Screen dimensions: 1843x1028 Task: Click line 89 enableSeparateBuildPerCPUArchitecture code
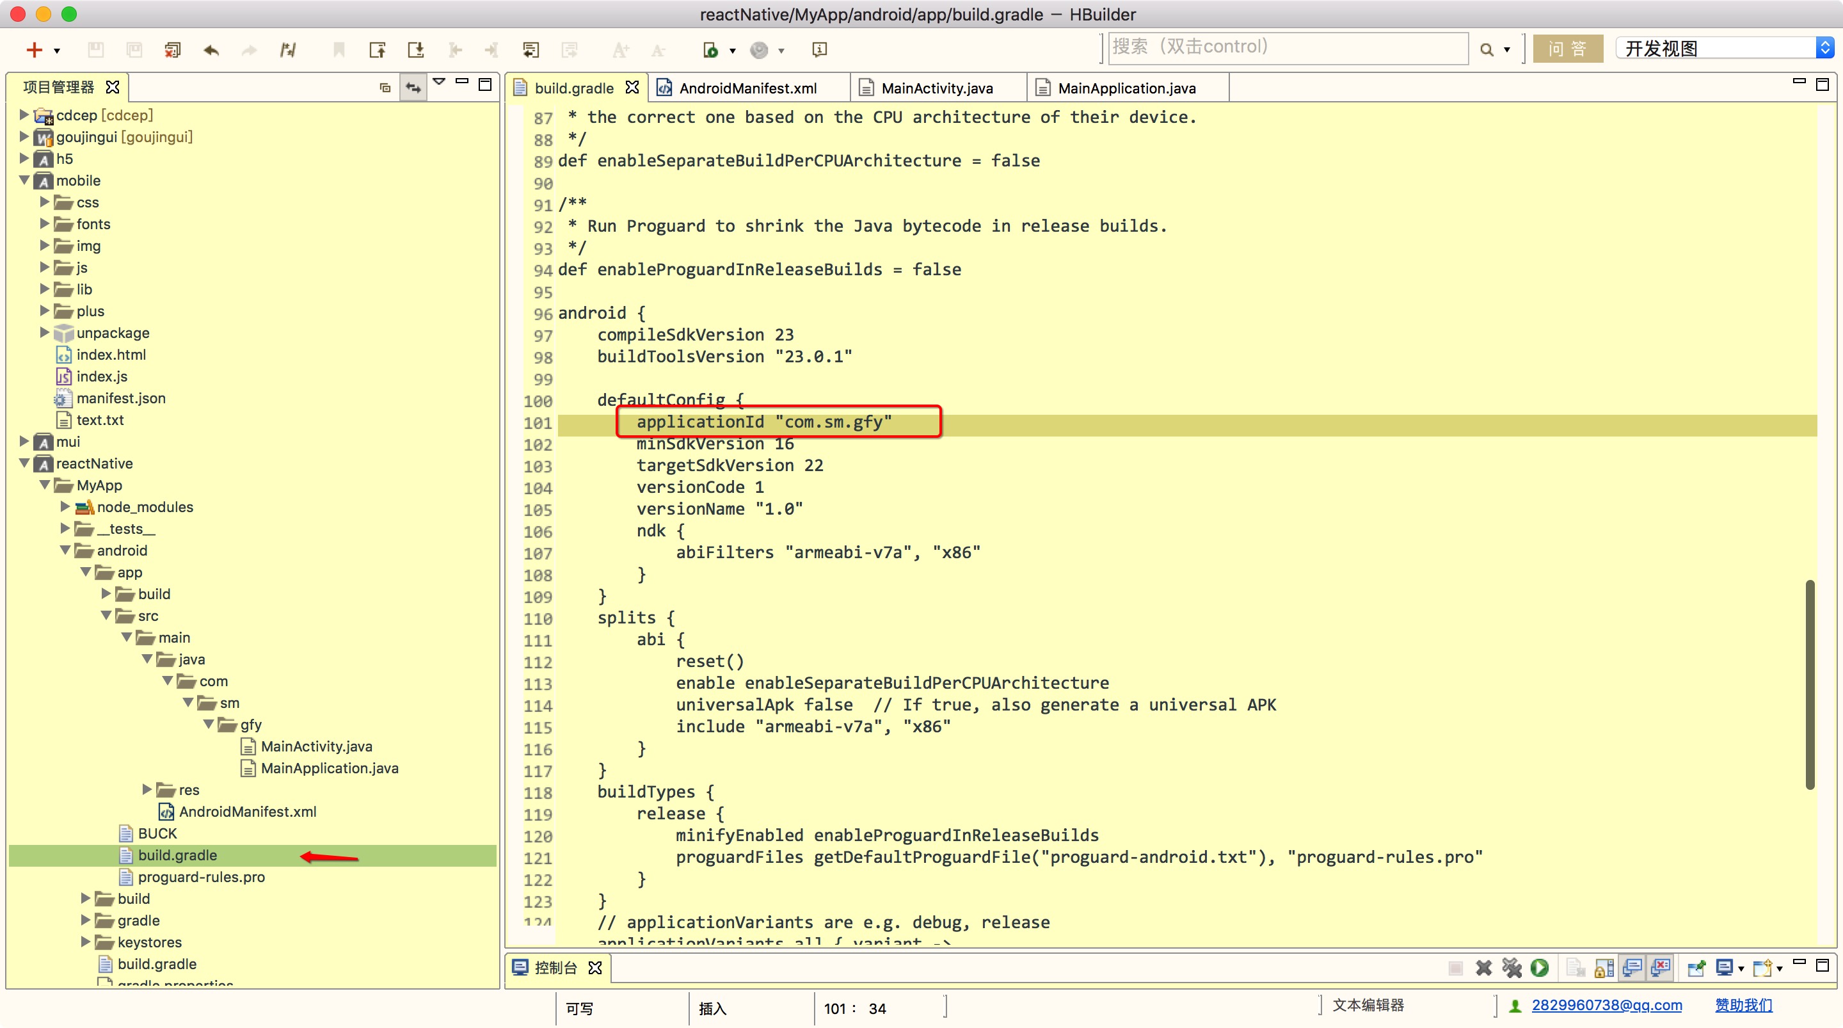coord(799,161)
